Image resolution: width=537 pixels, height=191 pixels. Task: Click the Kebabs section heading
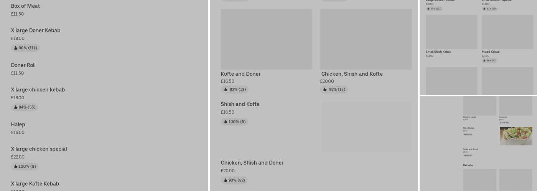[468, 165]
